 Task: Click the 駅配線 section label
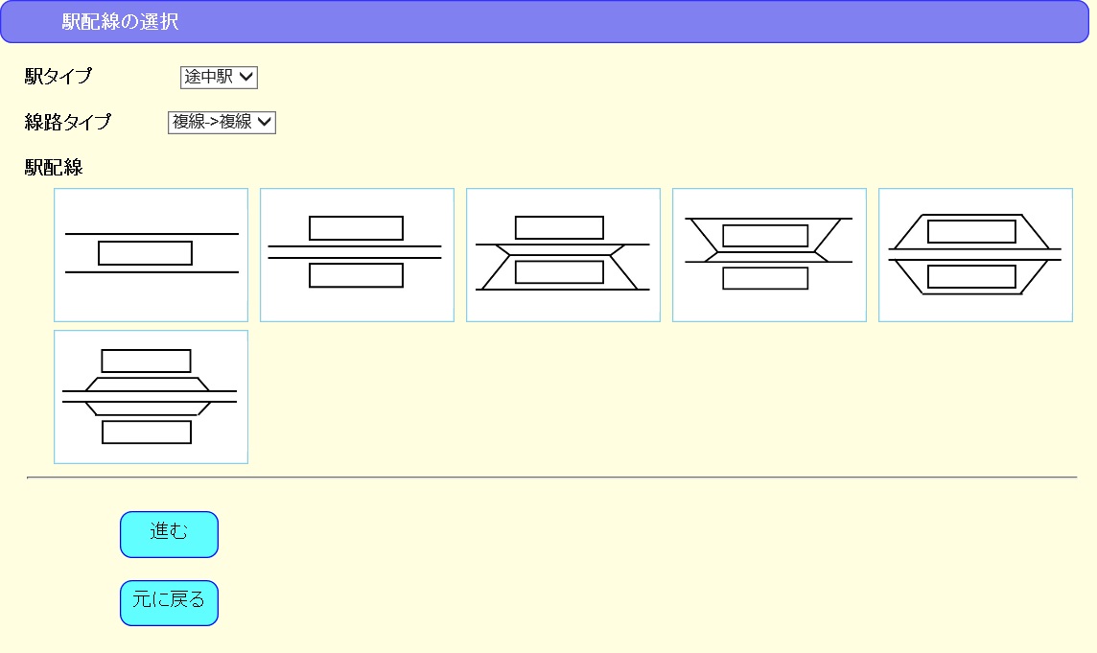pyautogui.click(x=54, y=168)
